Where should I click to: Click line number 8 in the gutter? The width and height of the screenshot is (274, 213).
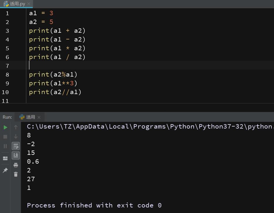click(7, 75)
